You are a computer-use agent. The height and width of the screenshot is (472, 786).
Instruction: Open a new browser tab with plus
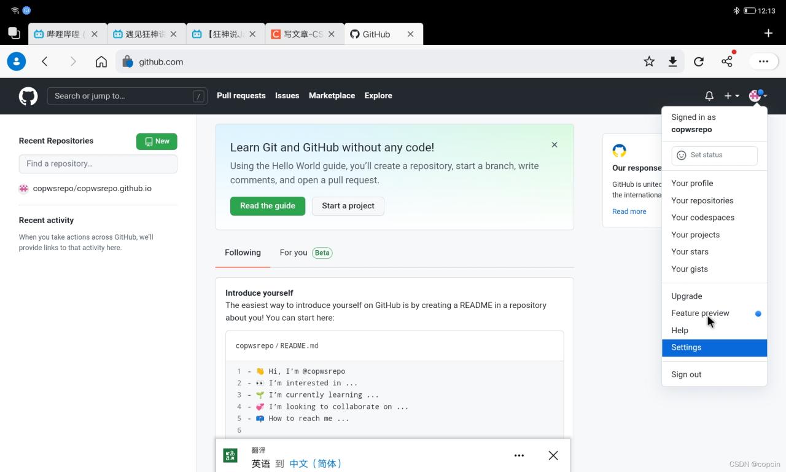click(x=768, y=33)
